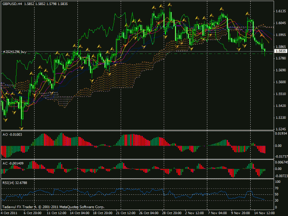Viewport: 288px width, 216px height.
Task: Click the 2 Nov 12:00 time label
Action: click(x=194, y=213)
